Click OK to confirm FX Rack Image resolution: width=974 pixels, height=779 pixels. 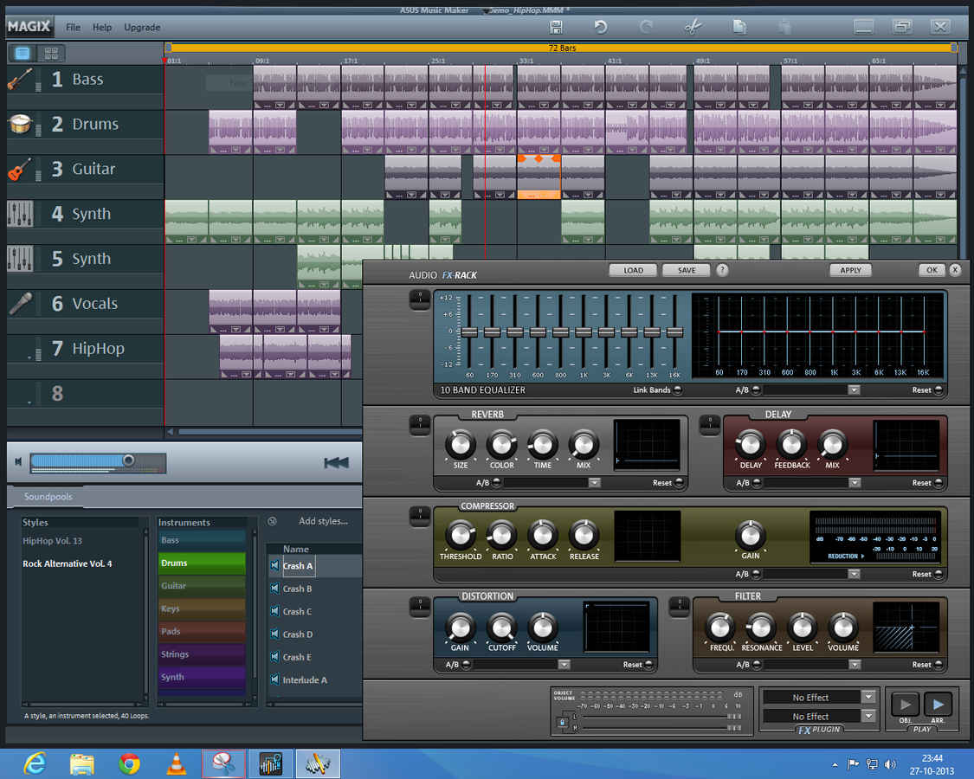932,270
